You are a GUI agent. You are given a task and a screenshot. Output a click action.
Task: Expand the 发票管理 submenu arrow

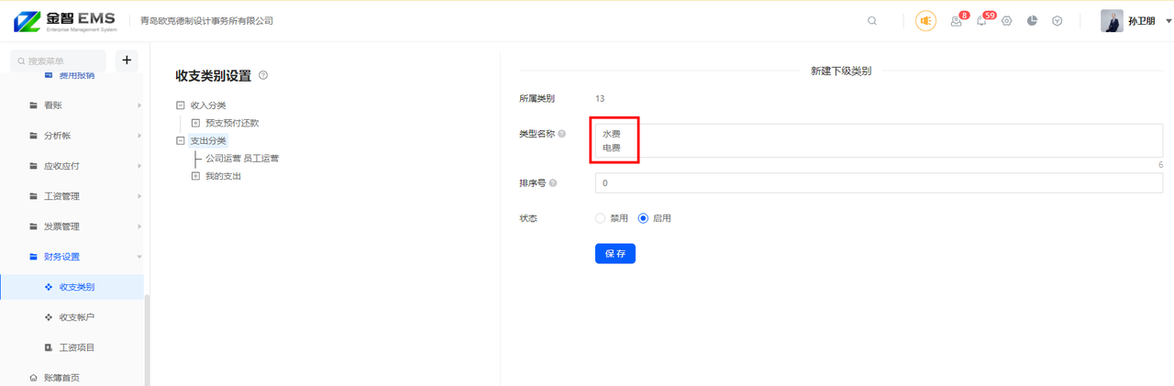(139, 226)
